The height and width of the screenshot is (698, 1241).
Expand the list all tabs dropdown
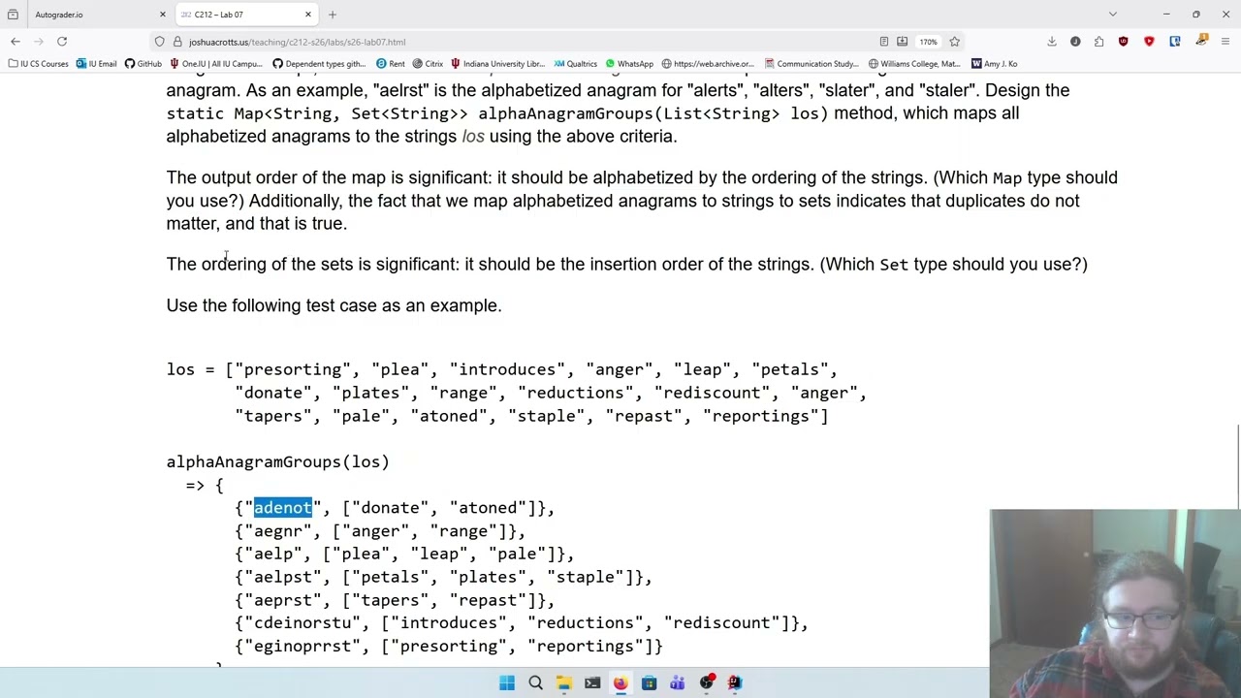click(1113, 15)
